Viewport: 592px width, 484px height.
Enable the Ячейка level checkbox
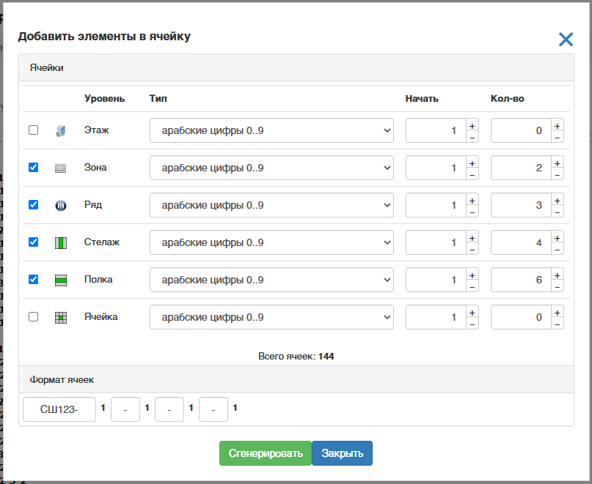[x=33, y=316]
